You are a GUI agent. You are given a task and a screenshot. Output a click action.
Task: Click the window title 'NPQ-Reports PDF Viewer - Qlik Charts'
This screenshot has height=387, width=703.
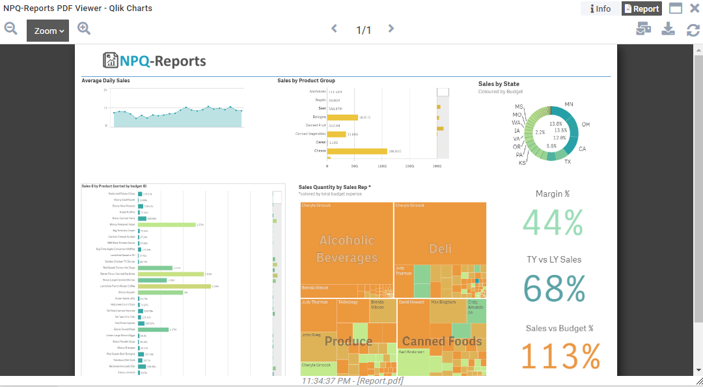click(x=78, y=8)
